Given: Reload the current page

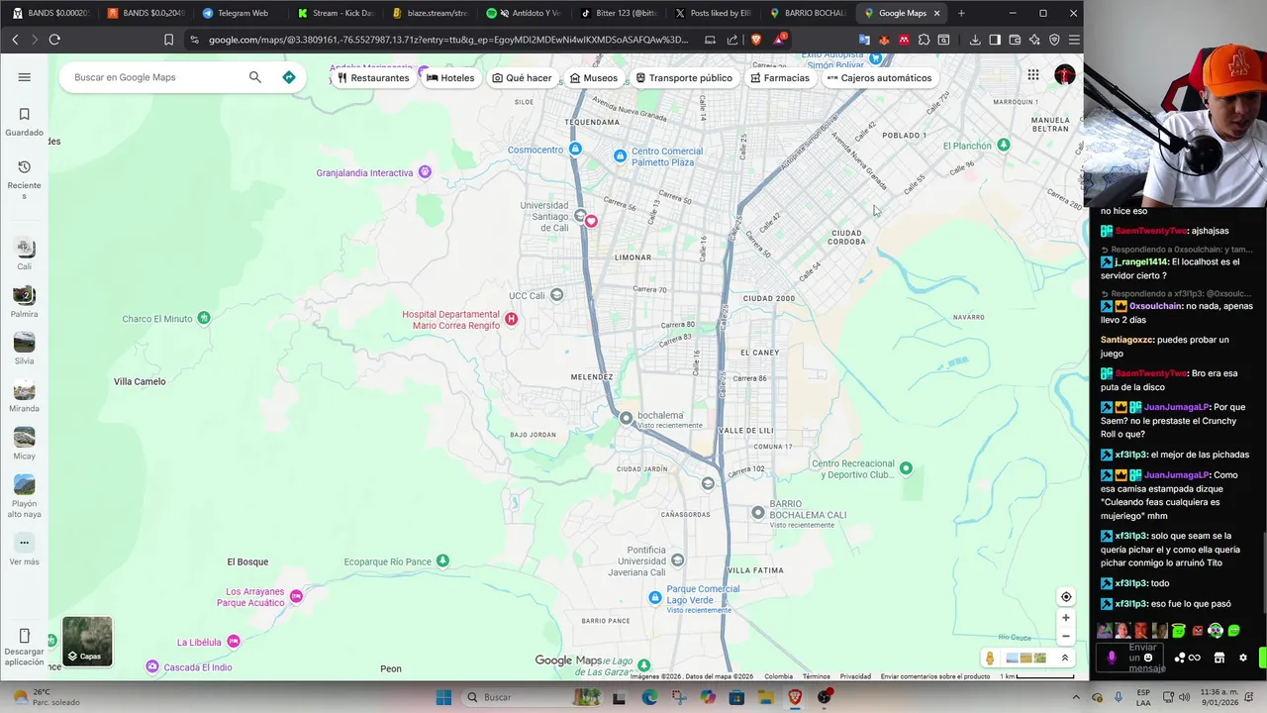Looking at the screenshot, I should coord(54,40).
